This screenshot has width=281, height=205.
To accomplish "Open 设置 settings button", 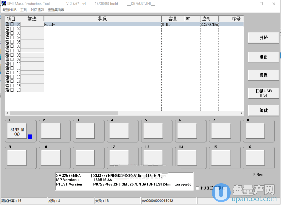I will (x=263, y=75).
